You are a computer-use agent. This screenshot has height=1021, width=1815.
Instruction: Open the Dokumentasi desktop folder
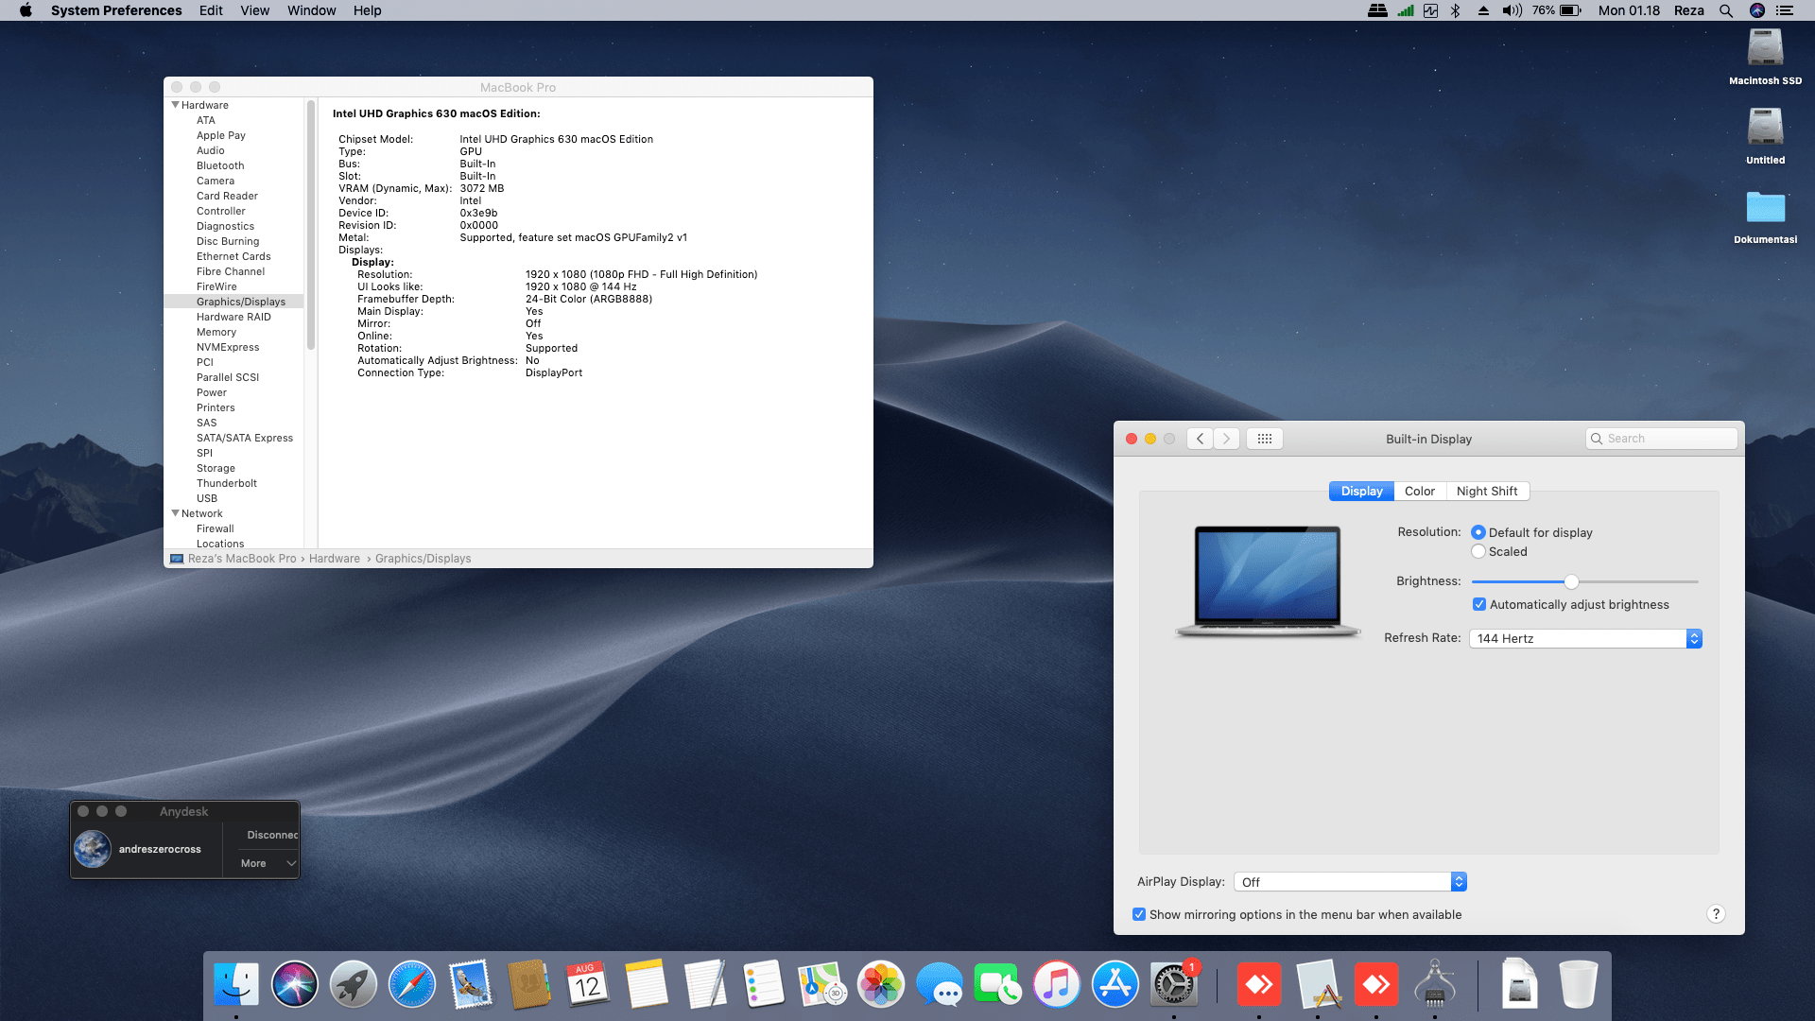coord(1765,208)
